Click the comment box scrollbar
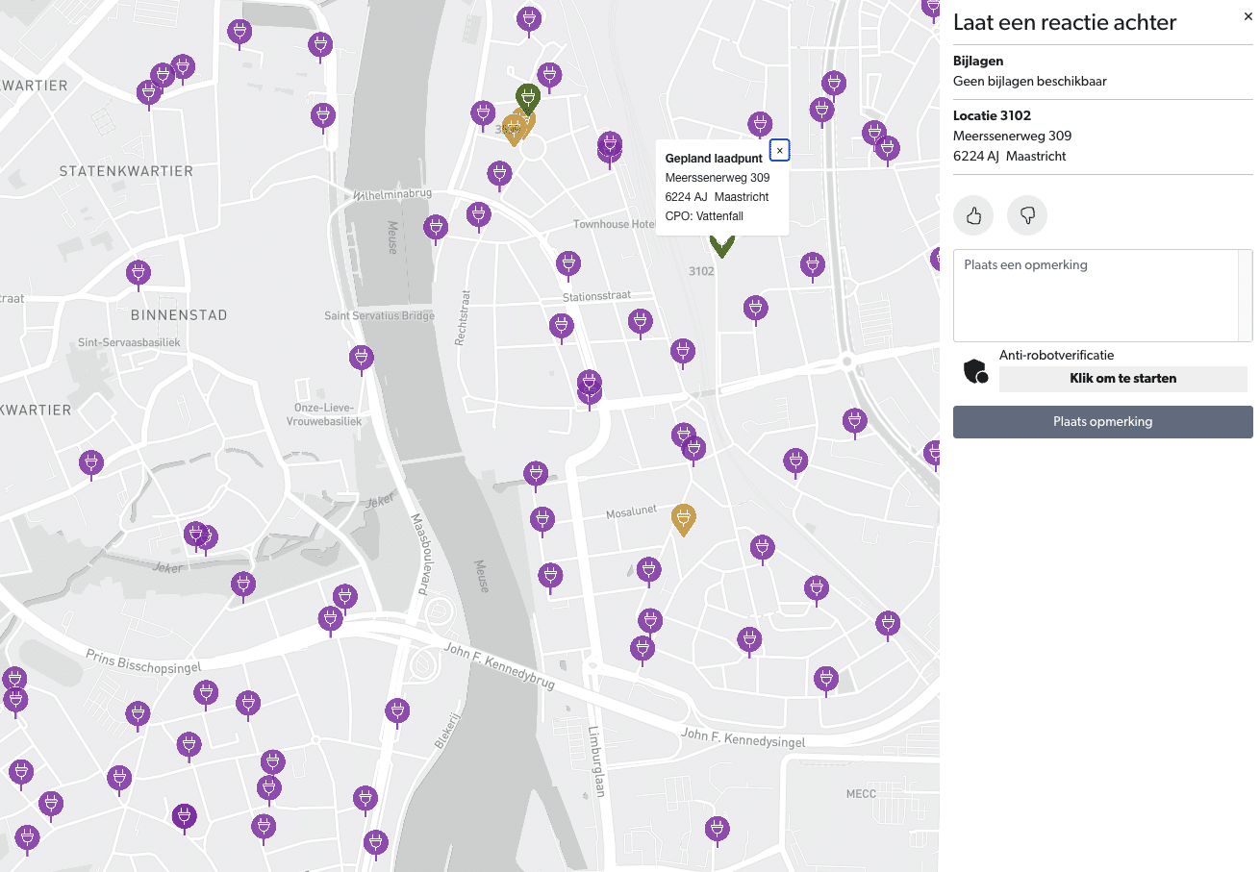The height and width of the screenshot is (872, 1260). coord(1245,294)
